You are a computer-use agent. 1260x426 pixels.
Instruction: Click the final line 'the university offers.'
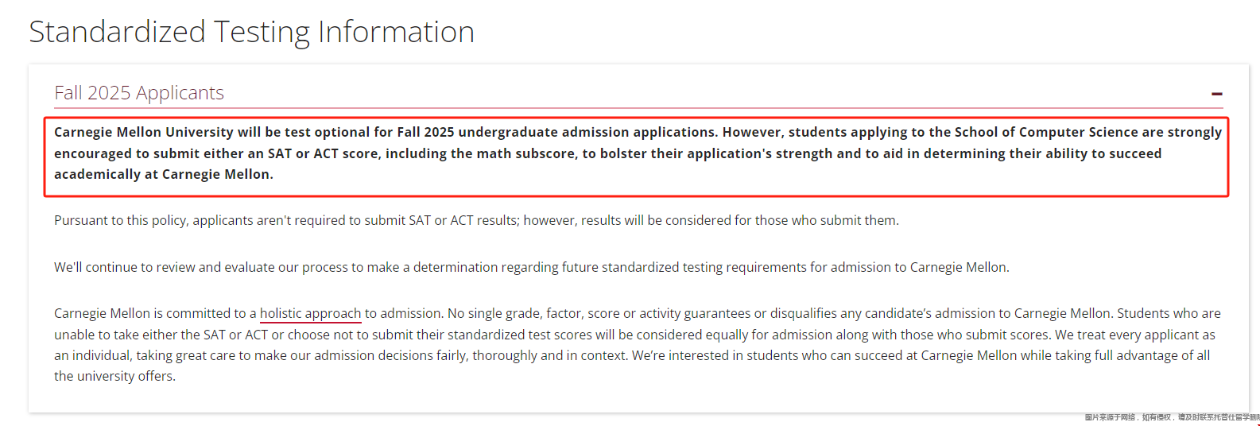click(x=114, y=377)
